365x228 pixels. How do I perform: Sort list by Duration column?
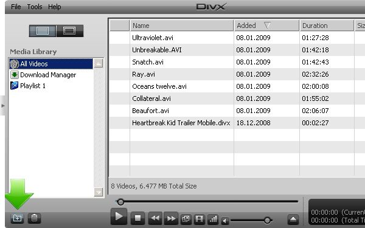pos(327,26)
